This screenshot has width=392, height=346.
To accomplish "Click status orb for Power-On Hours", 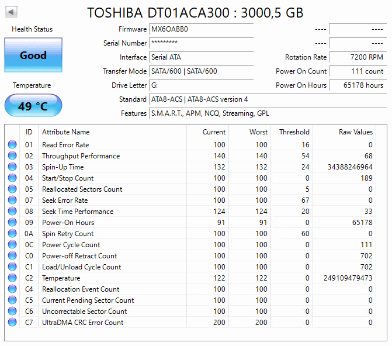I will (x=12, y=222).
